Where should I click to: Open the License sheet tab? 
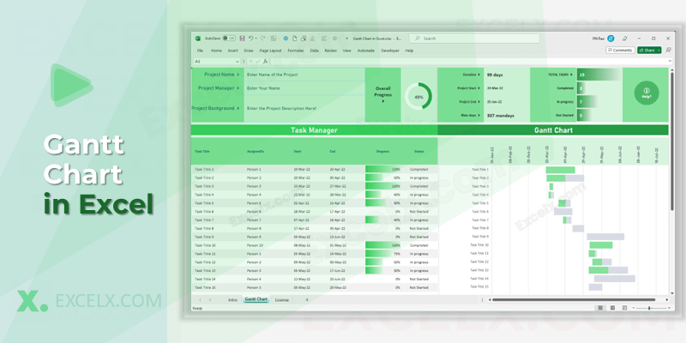[x=282, y=300]
